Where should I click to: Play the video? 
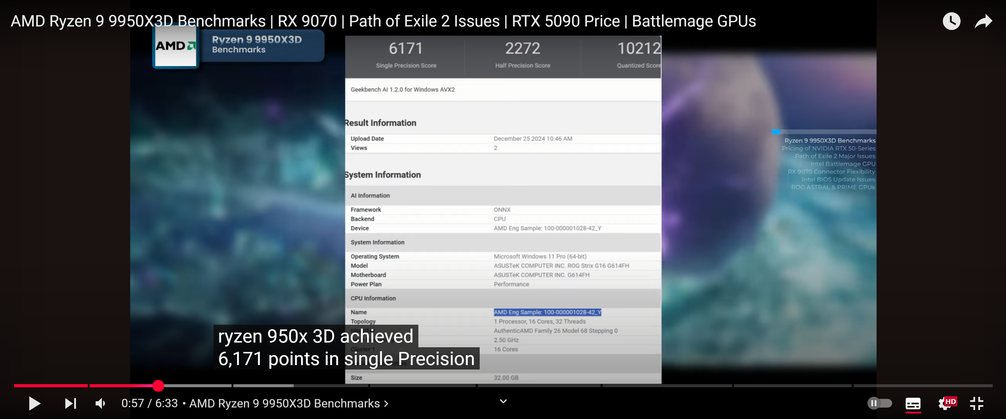[34, 404]
